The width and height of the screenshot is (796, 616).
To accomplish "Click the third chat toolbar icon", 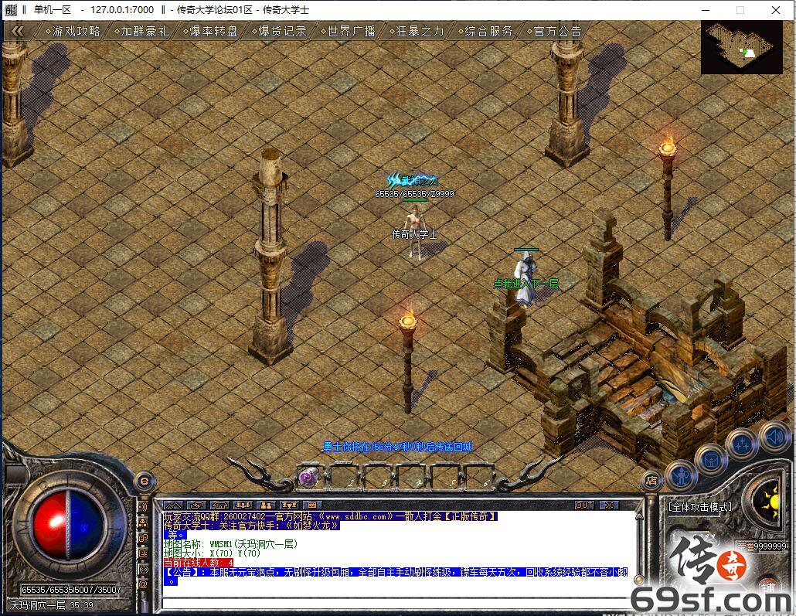I will (x=219, y=505).
